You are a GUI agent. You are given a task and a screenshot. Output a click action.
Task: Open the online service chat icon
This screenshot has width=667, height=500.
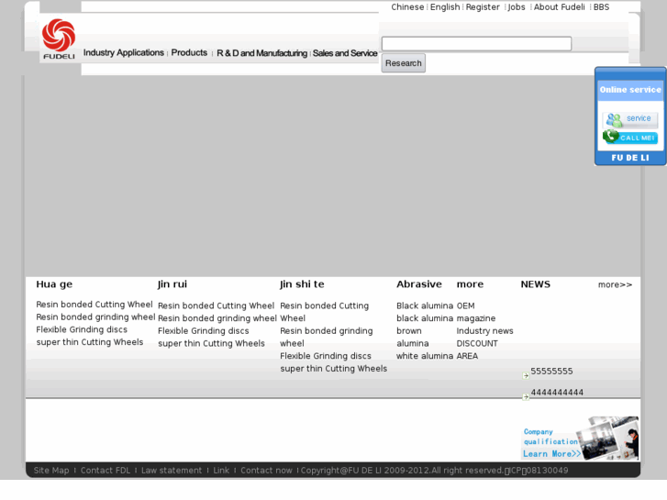[630, 119]
